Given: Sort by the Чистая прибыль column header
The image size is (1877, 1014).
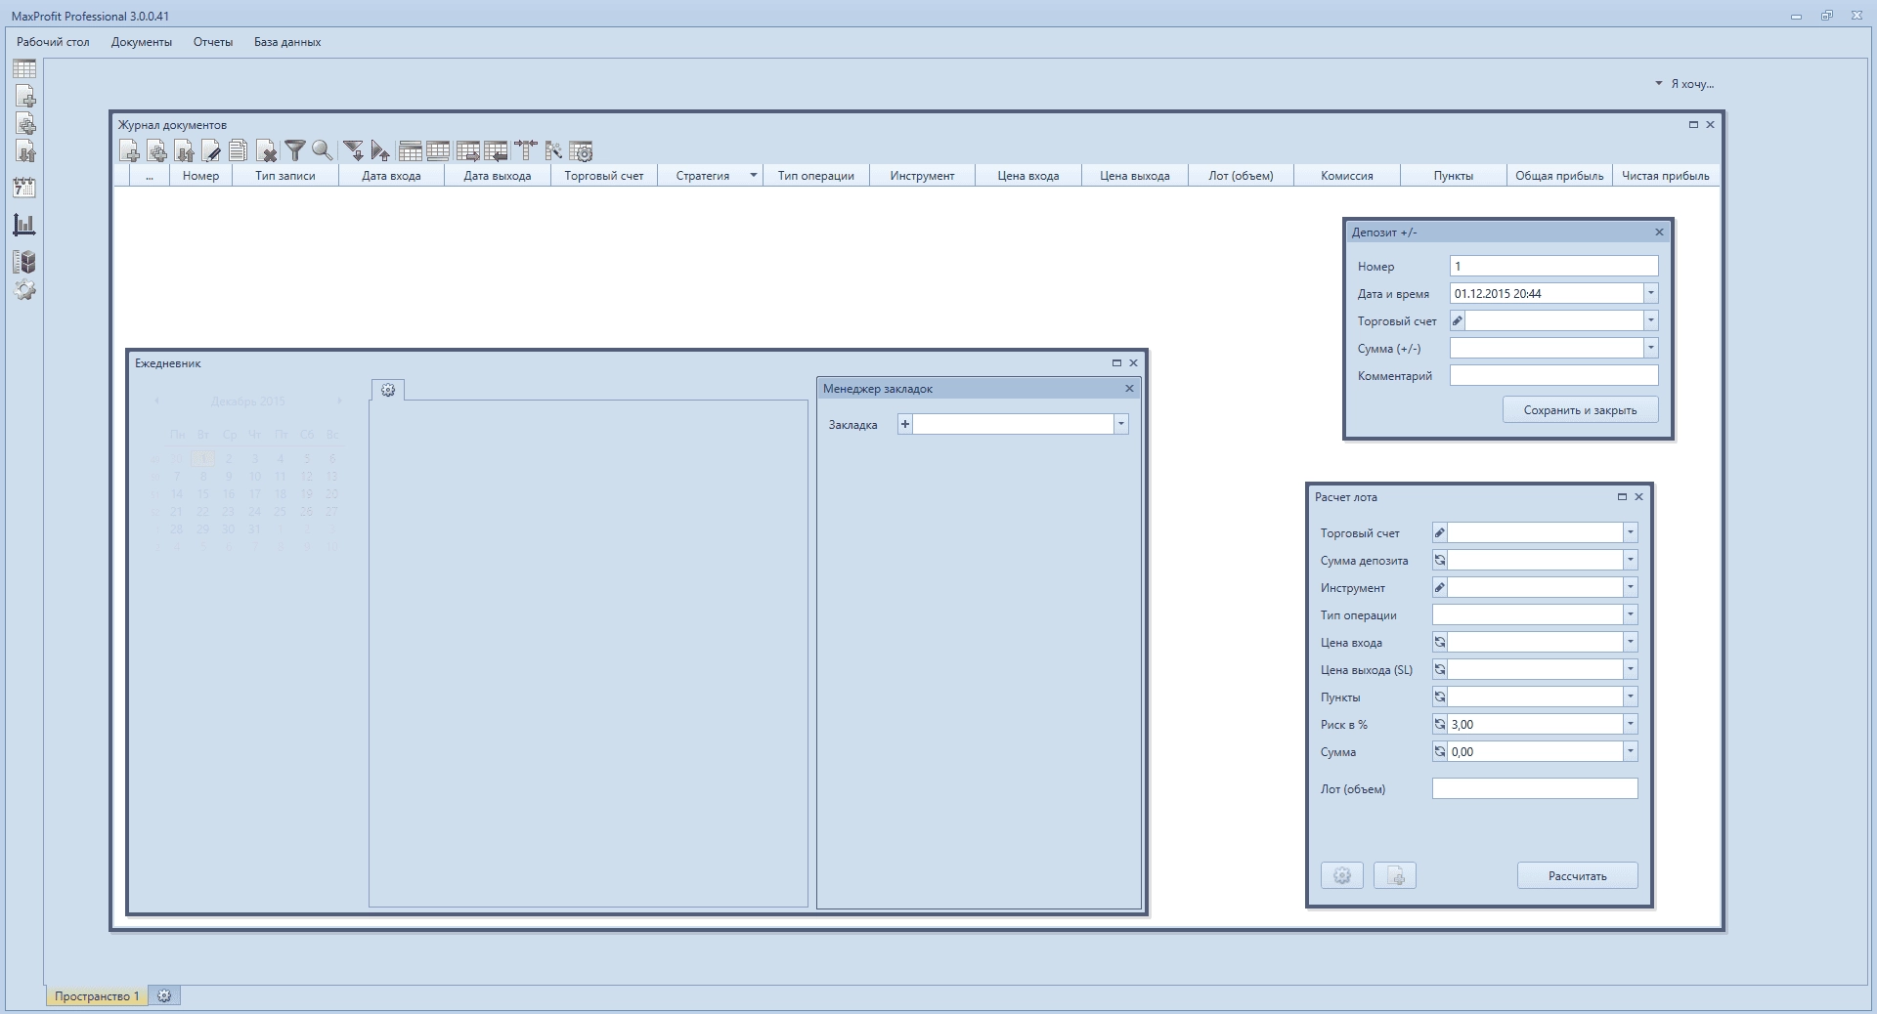Looking at the screenshot, I should pyautogui.click(x=1666, y=176).
